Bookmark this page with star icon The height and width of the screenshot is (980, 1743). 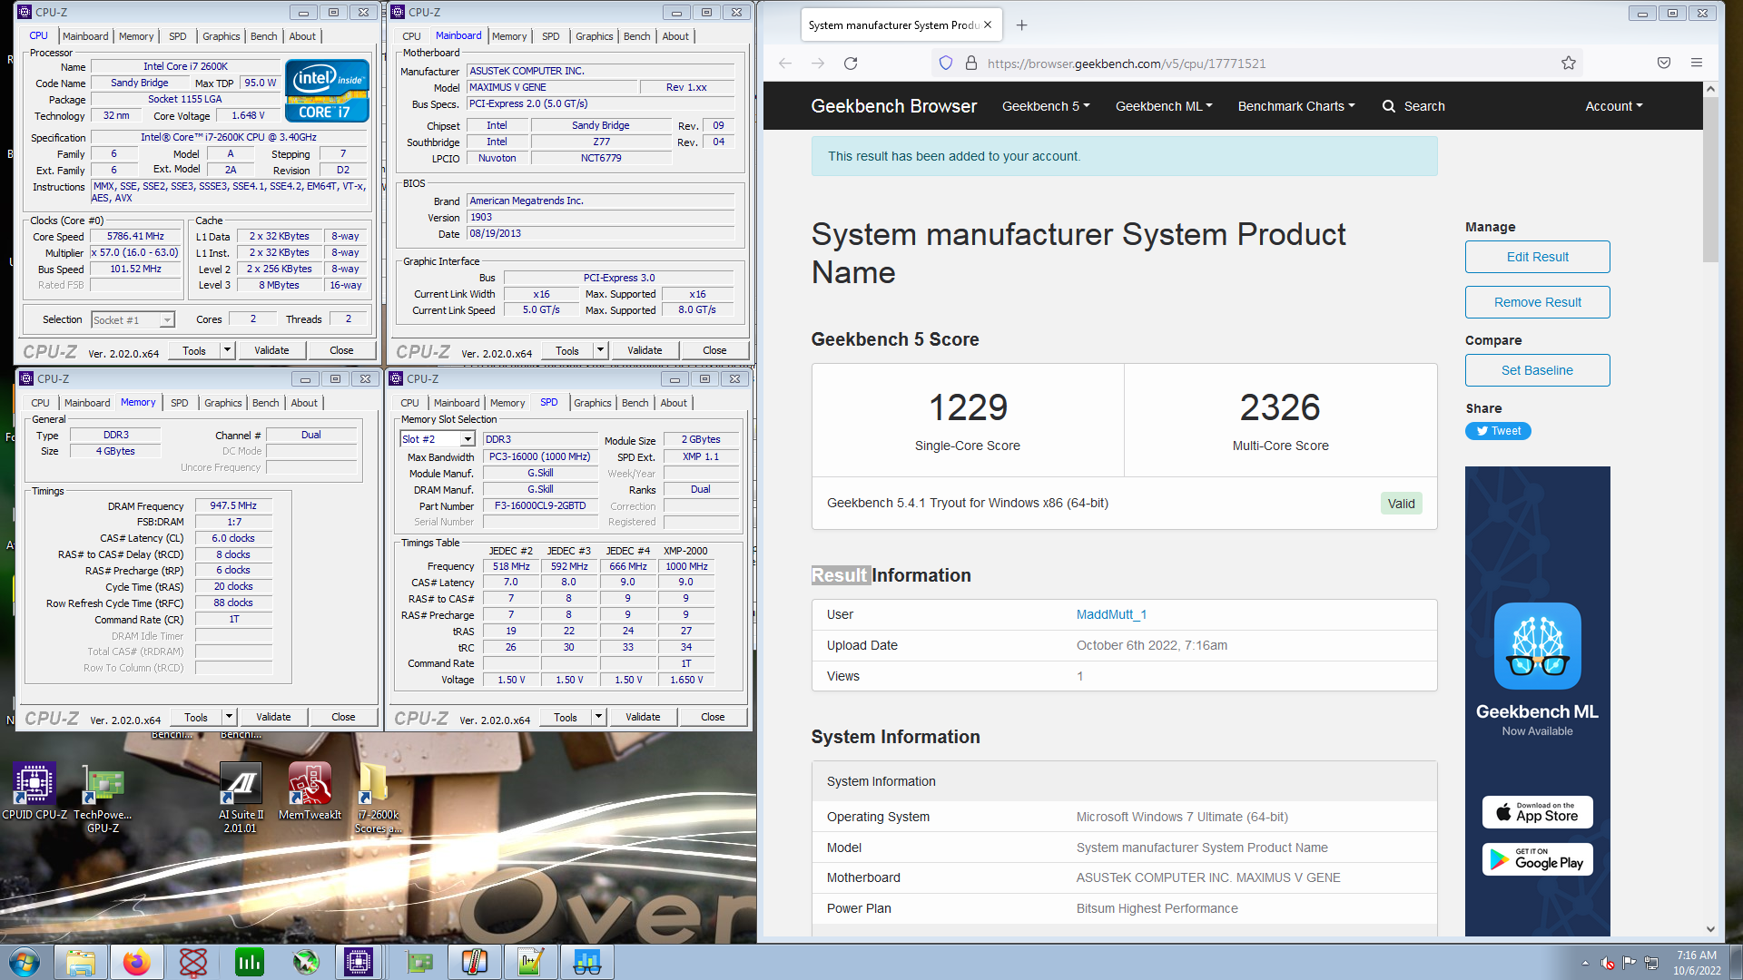1569,63
